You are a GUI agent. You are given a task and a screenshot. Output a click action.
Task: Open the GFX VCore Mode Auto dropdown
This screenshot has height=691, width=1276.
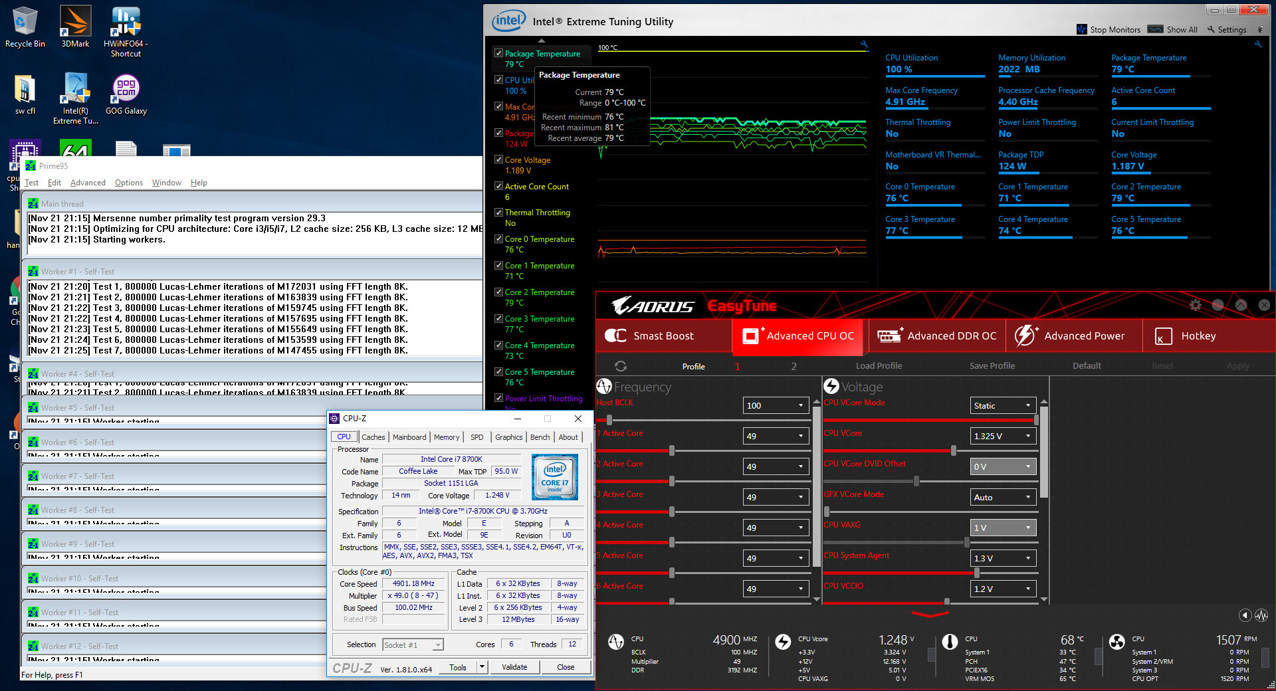click(1004, 497)
